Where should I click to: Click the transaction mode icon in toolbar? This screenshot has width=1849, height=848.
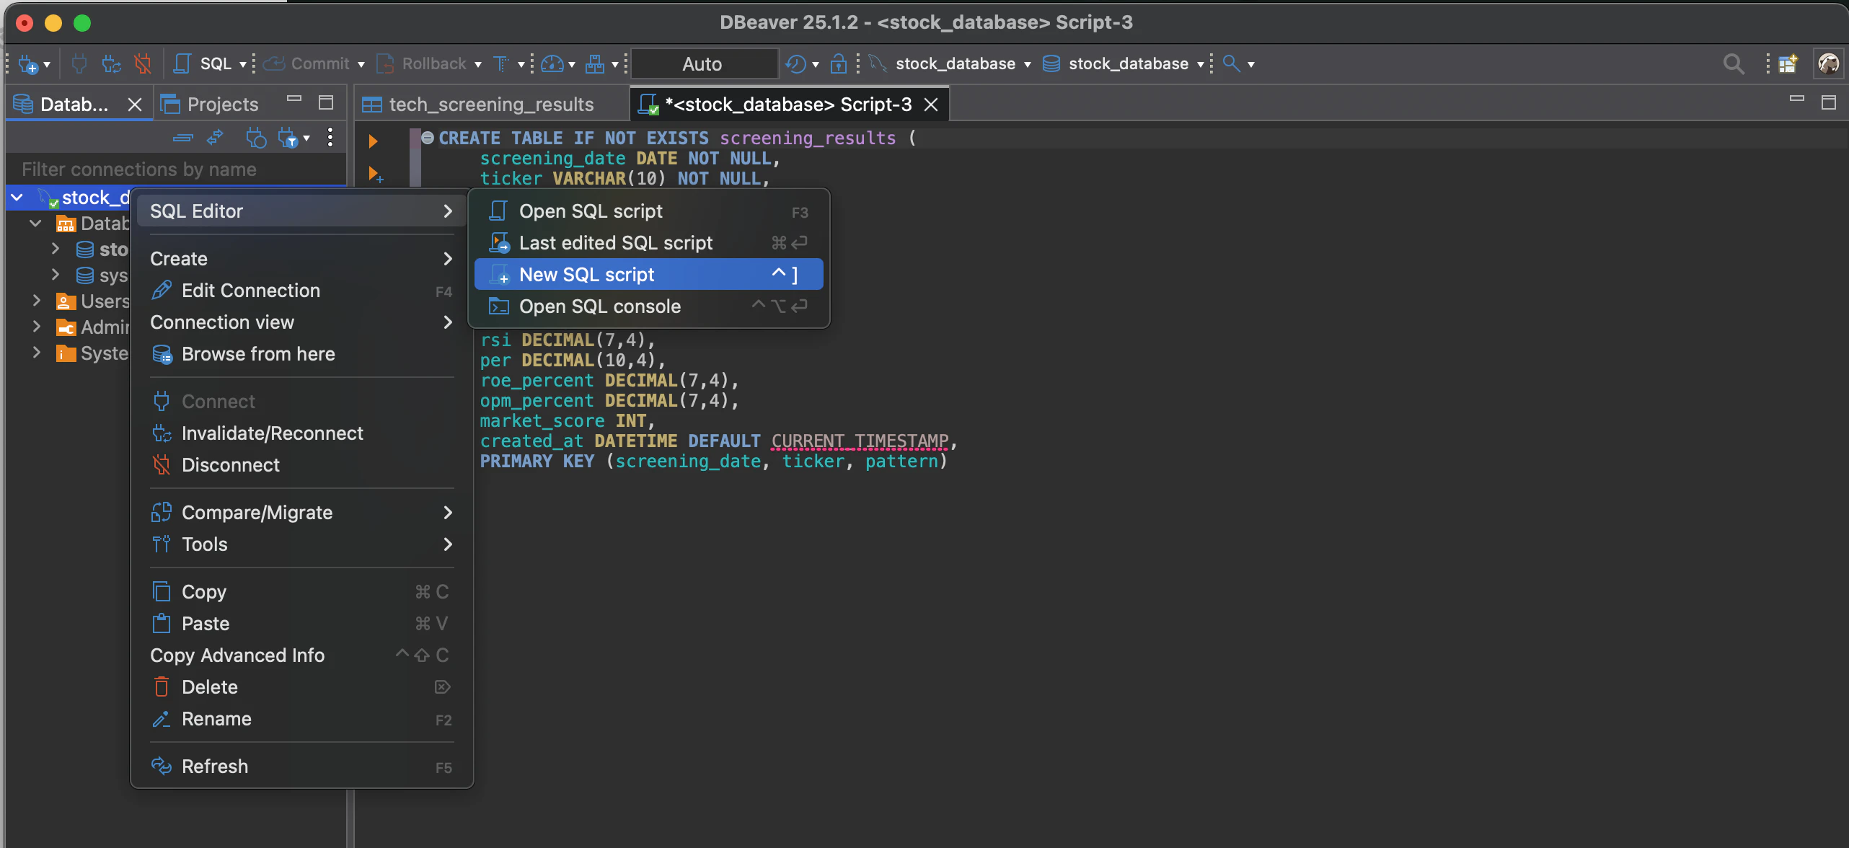501,64
